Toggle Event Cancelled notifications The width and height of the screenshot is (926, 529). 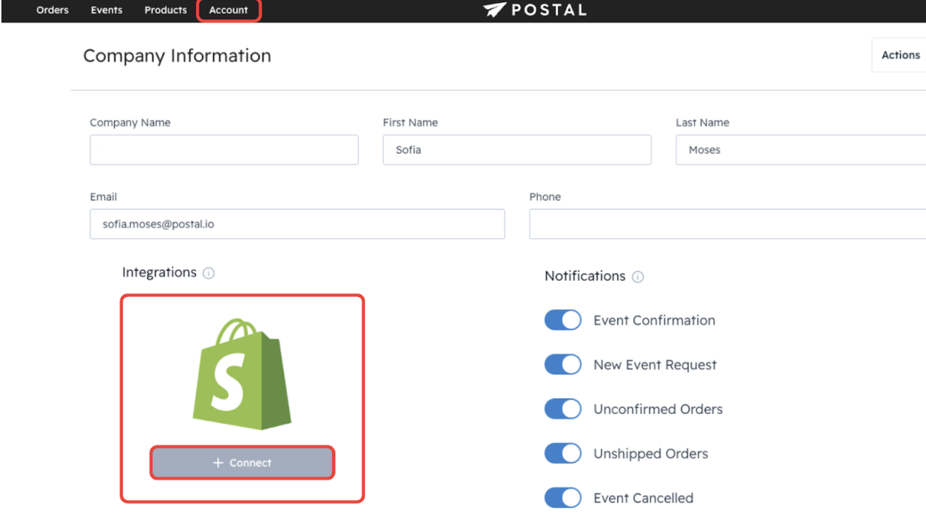point(562,498)
